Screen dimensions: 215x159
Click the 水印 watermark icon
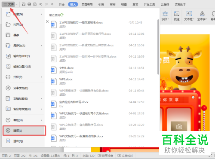(165, 14)
